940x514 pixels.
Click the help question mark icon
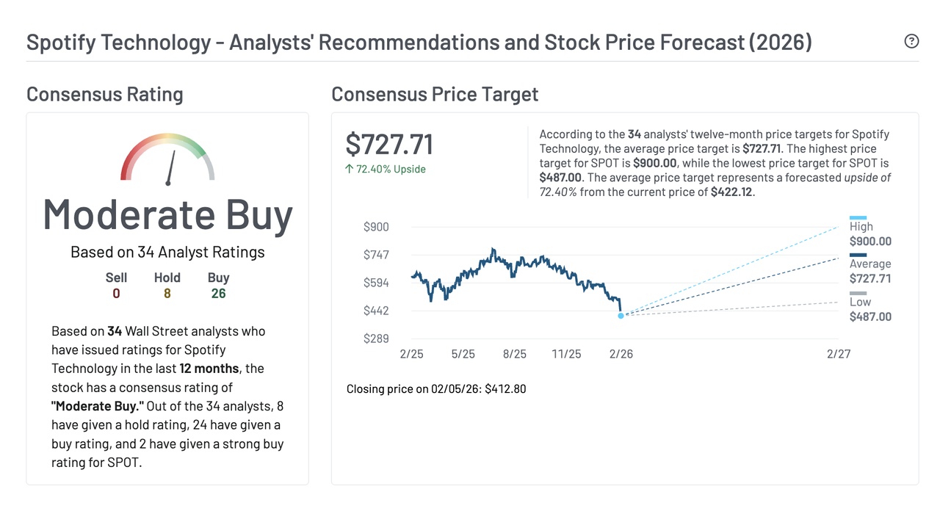911,41
